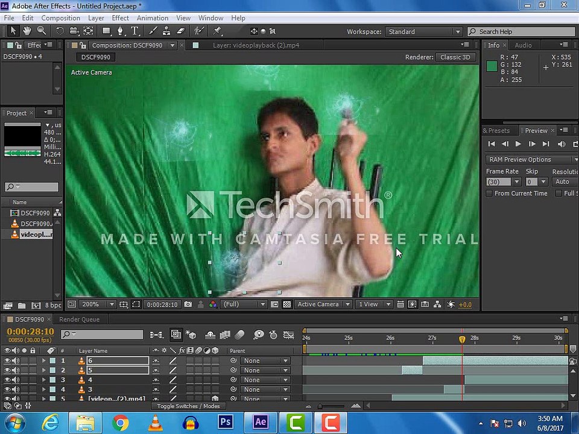The height and width of the screenshot is (434, 579).
Task: Open the 200% magnification dropdown
Action: pyautogui.click(x=97, y=304)
